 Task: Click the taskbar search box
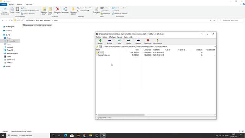[28, 135]
